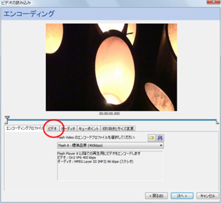Switch to the オーディオ tab
Image resolution: width=221 pixels, height=203 pixels.
(68, 128)
